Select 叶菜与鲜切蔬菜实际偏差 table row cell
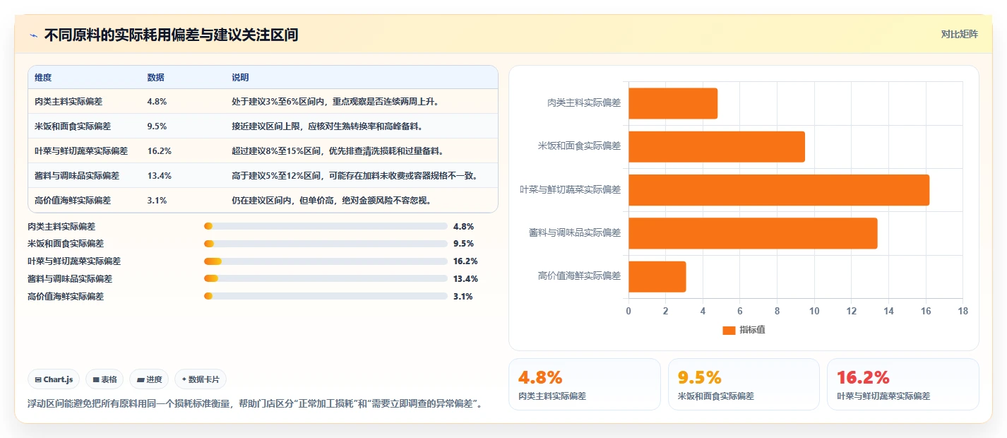 [x=81, y=151]
